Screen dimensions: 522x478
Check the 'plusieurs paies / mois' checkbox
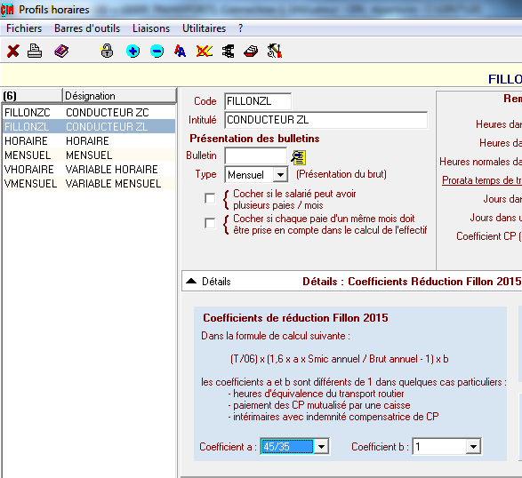[210, 199]
